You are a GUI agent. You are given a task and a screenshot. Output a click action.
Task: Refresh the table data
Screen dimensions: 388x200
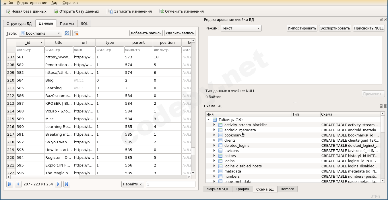tap(67, 33)
